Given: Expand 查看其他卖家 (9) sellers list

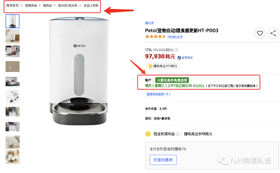Looking at the screenshot, I should click(158, 94).
